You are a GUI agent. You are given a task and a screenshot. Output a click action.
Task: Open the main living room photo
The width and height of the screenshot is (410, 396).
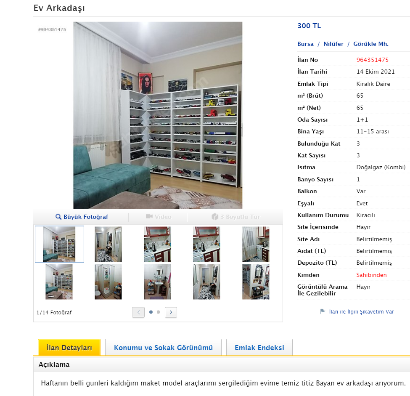[158, 115]
